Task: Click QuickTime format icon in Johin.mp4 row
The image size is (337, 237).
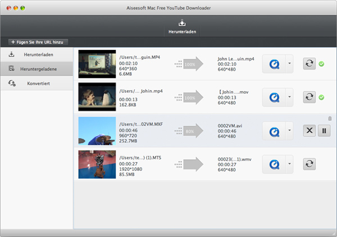Action: coord(274,97)
